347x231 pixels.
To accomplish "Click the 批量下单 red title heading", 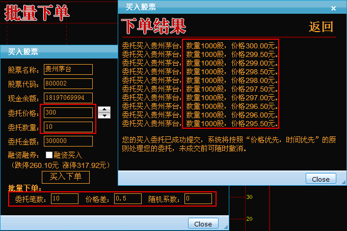I will [37, 13].
